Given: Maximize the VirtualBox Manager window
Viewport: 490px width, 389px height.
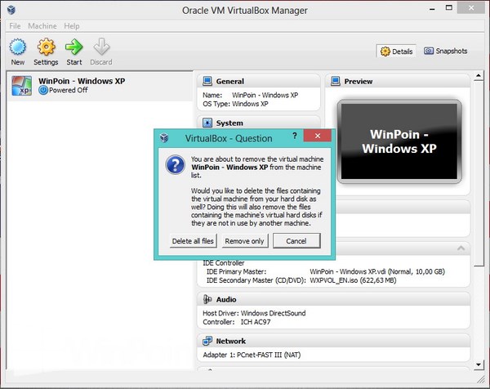Looking at the screenshot, I should click(x=448, y=8).
